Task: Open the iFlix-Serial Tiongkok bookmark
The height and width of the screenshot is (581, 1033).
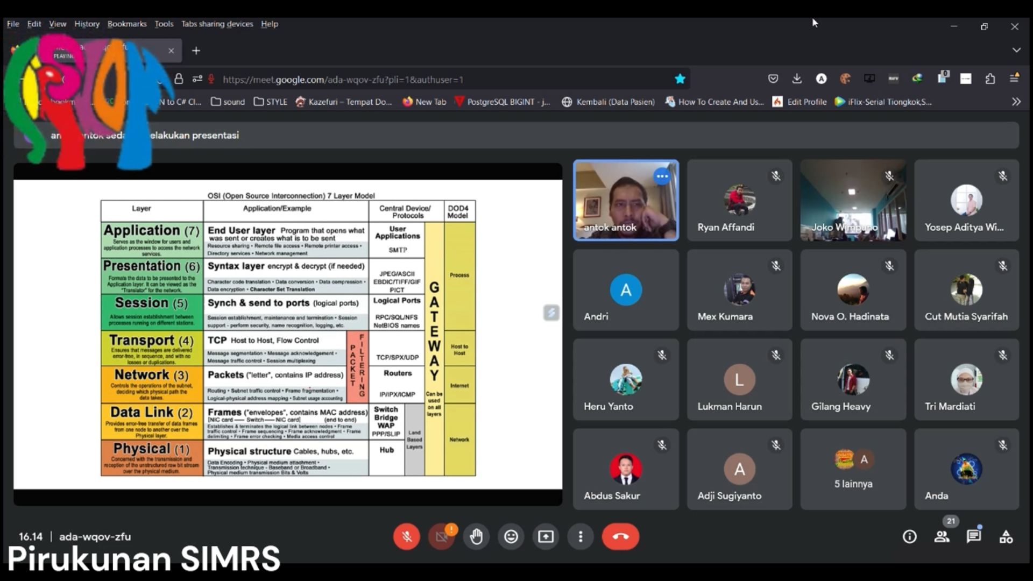Action: click(883, 102)
